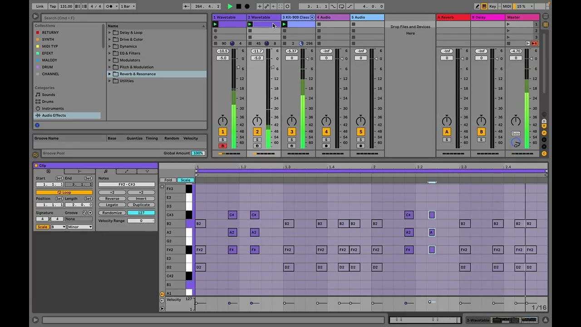Solo track 1 Wavetable

pos(222,140)
